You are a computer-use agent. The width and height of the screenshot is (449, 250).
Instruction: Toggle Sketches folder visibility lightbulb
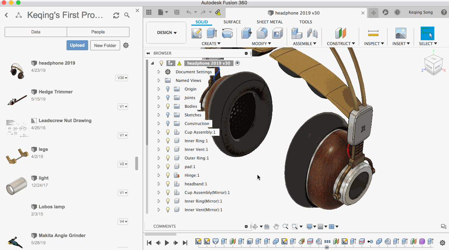167,115
